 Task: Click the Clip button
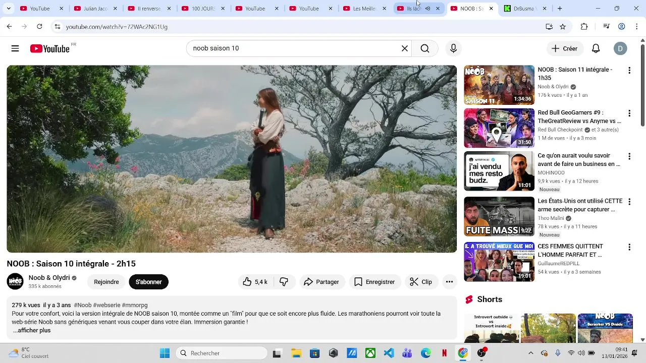pyautogui.click(x=421, y=282)
